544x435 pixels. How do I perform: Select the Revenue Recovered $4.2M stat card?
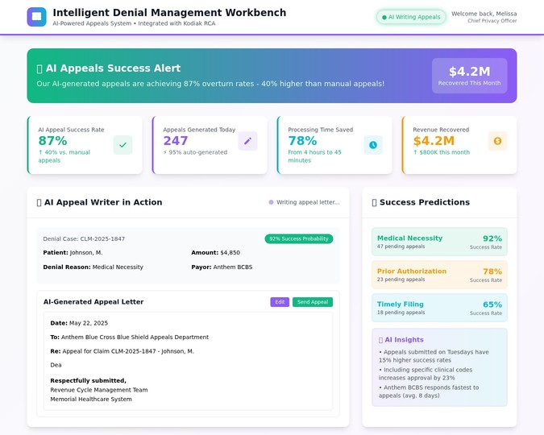point(459,145)
